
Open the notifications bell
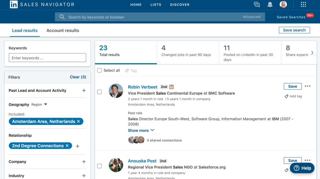(270, 4)
